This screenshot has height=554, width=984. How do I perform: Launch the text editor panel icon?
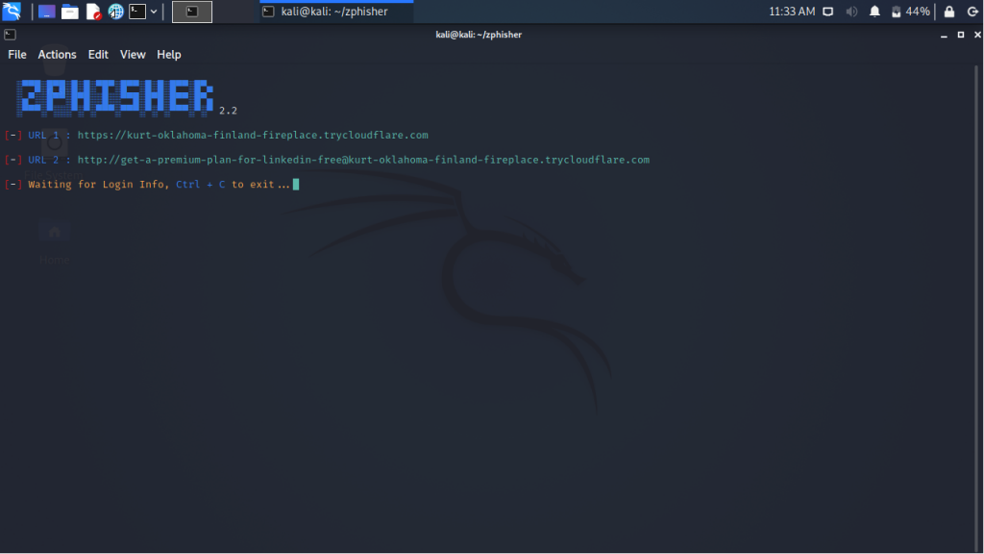[93, 12]
